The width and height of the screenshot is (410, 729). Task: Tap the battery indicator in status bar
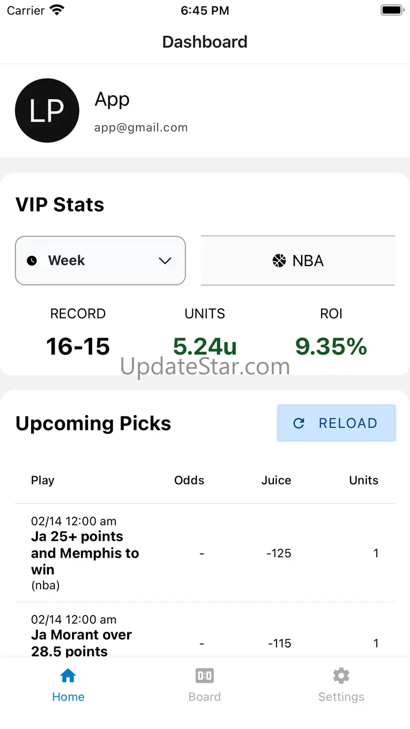coord(391,11)
